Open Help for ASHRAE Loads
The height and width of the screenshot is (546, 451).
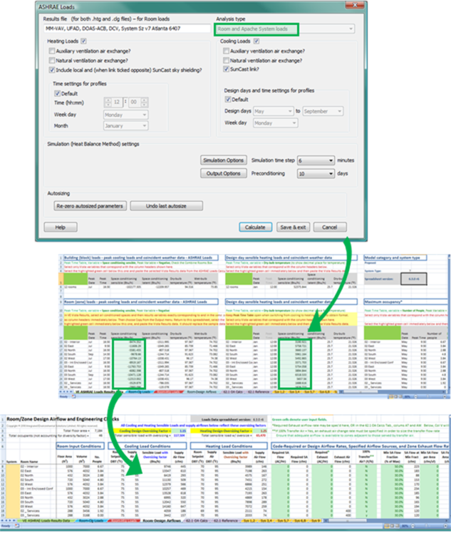click(x=61, y=227)
